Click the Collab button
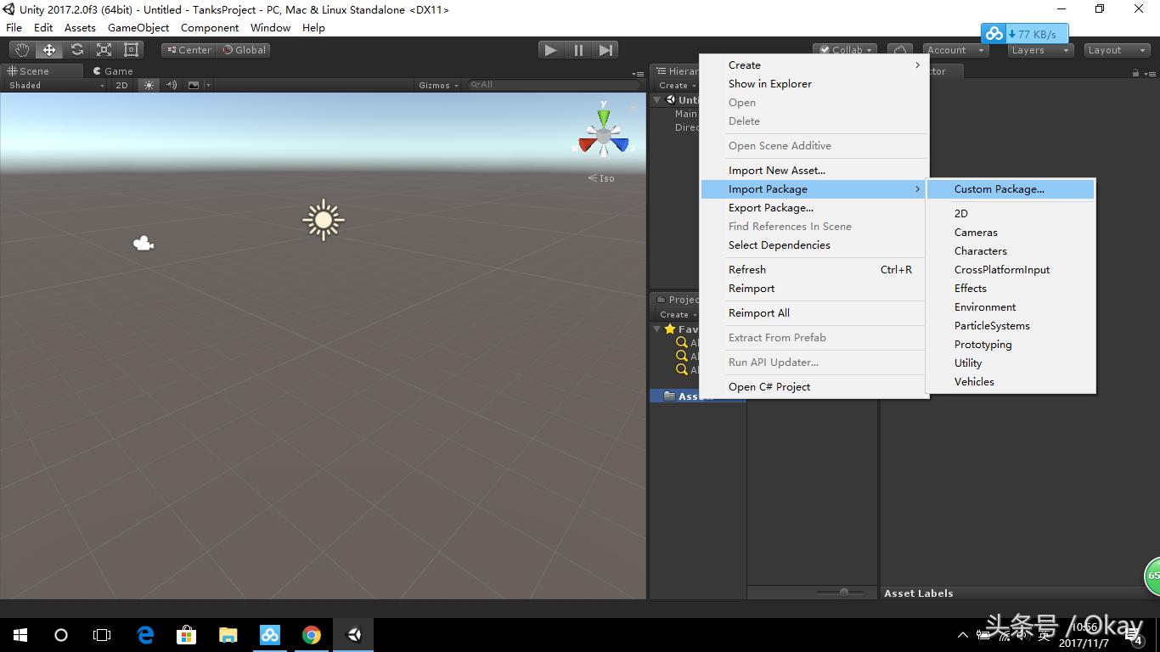 tap(844, 49)
